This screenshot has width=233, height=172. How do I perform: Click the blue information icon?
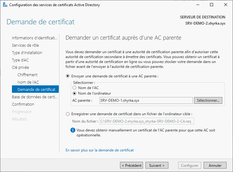tap(73, 130)
